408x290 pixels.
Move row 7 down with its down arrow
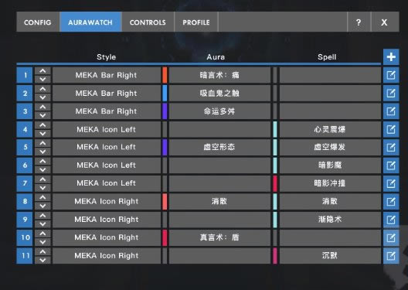pos(42,188)
